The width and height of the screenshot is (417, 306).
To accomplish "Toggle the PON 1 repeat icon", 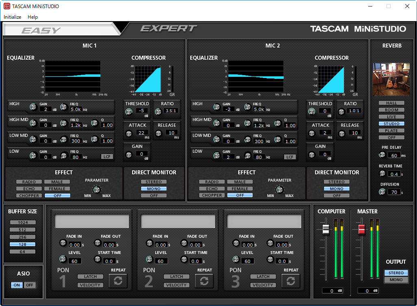I will [x=118, y=281].
